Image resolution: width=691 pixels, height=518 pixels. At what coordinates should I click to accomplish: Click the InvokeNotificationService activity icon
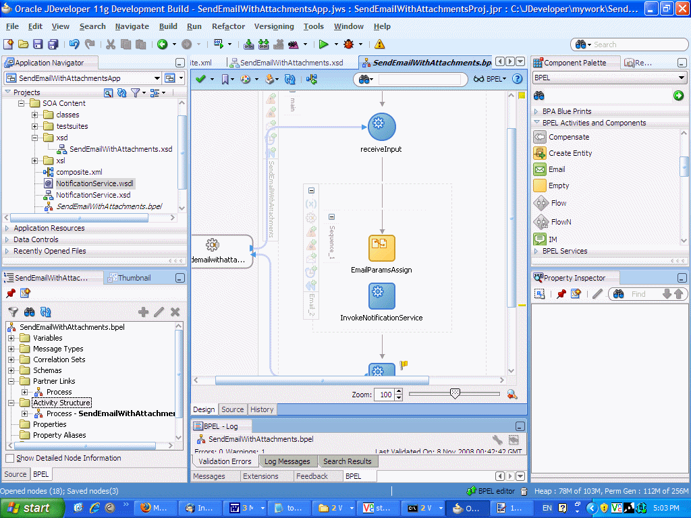pyautogui.click(x=382, y=296)
